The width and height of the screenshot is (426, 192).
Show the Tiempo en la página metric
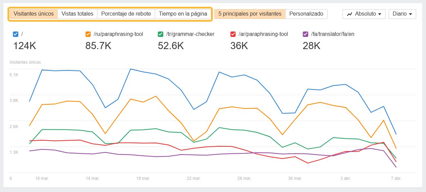pos(183,14)
